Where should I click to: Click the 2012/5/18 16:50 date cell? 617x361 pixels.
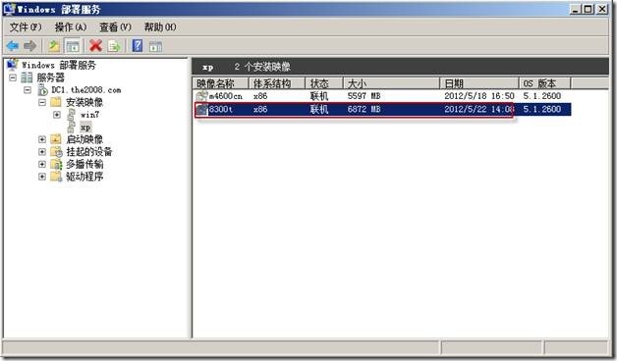(x=479, y=96)
